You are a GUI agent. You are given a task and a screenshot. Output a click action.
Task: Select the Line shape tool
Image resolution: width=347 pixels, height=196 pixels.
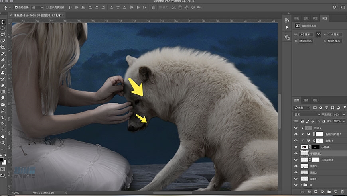tap(3, 130)
